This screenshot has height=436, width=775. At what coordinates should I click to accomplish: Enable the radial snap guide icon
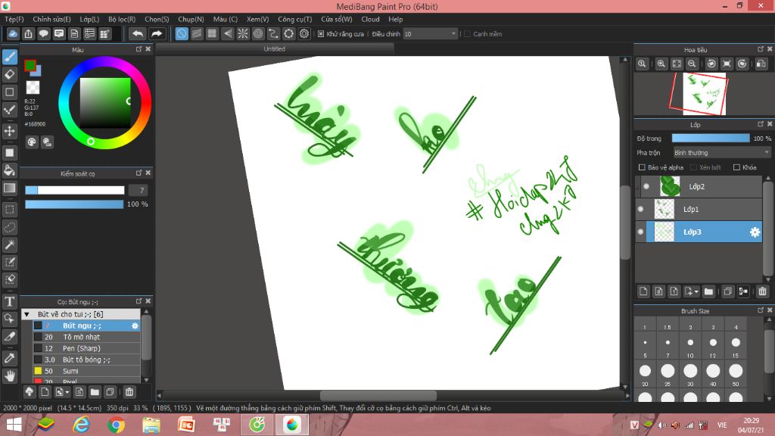(243, 33)
